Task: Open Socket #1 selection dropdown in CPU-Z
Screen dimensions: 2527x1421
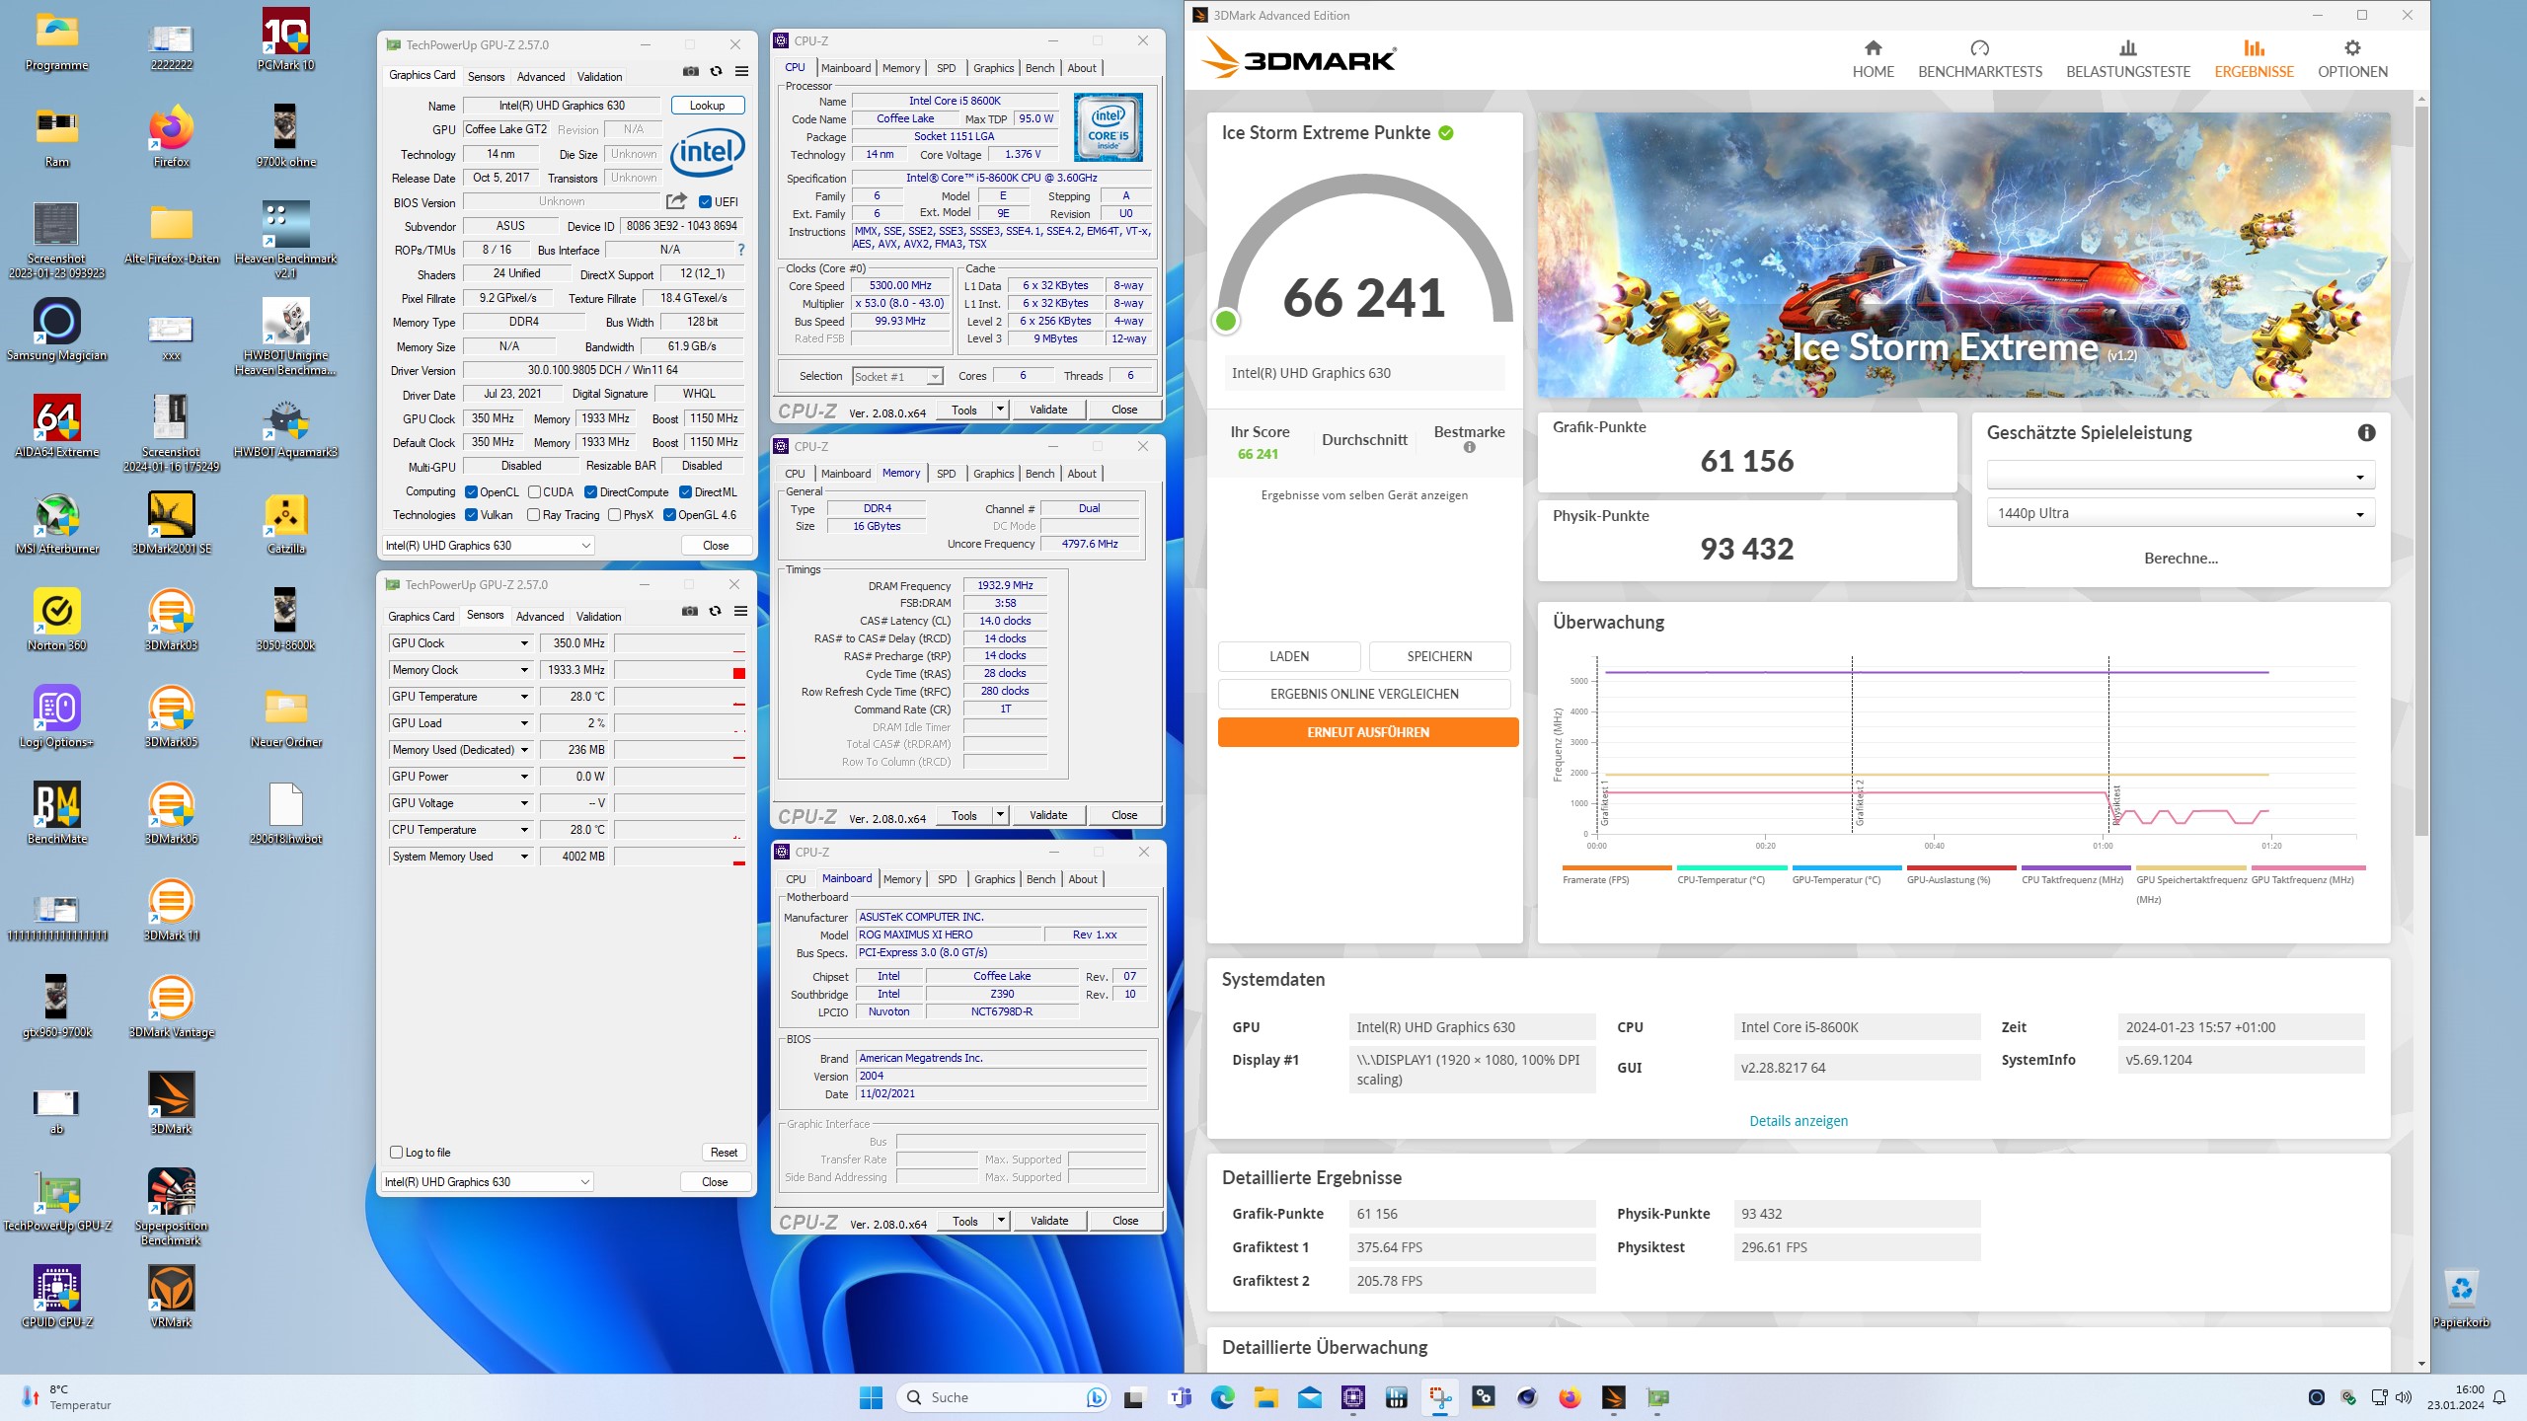Action: pyautogui.click(x=897, y=376)
